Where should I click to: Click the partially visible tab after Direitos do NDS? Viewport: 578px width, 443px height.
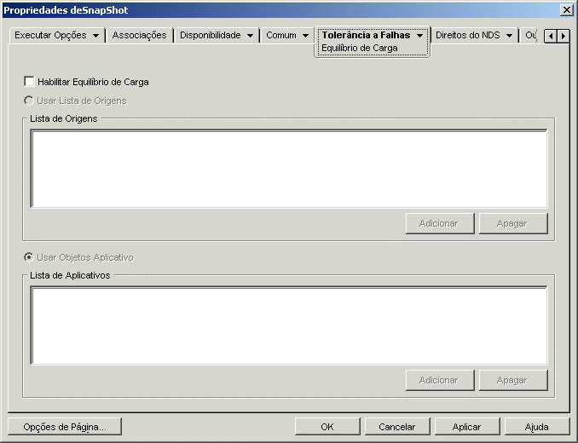coord(530,35)
